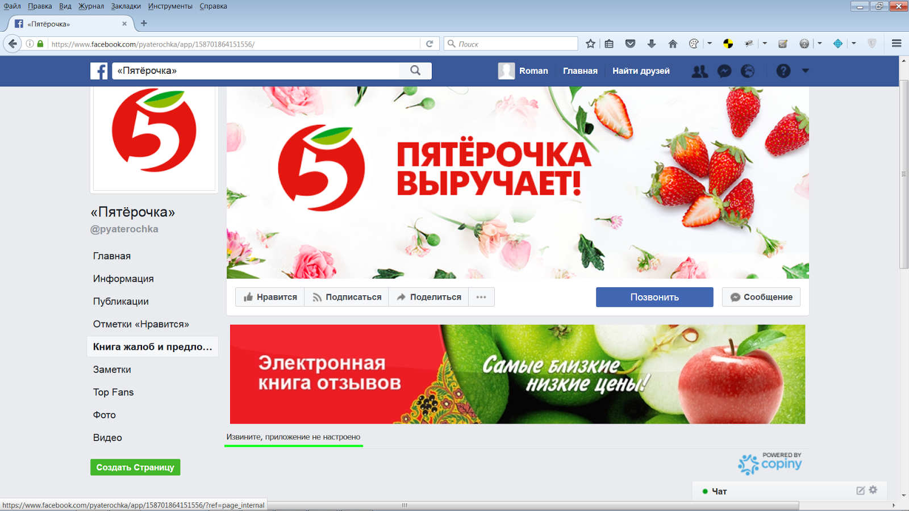Open a new browser tab
This screenshot has width=909, height=511.
tap(144, 23)
